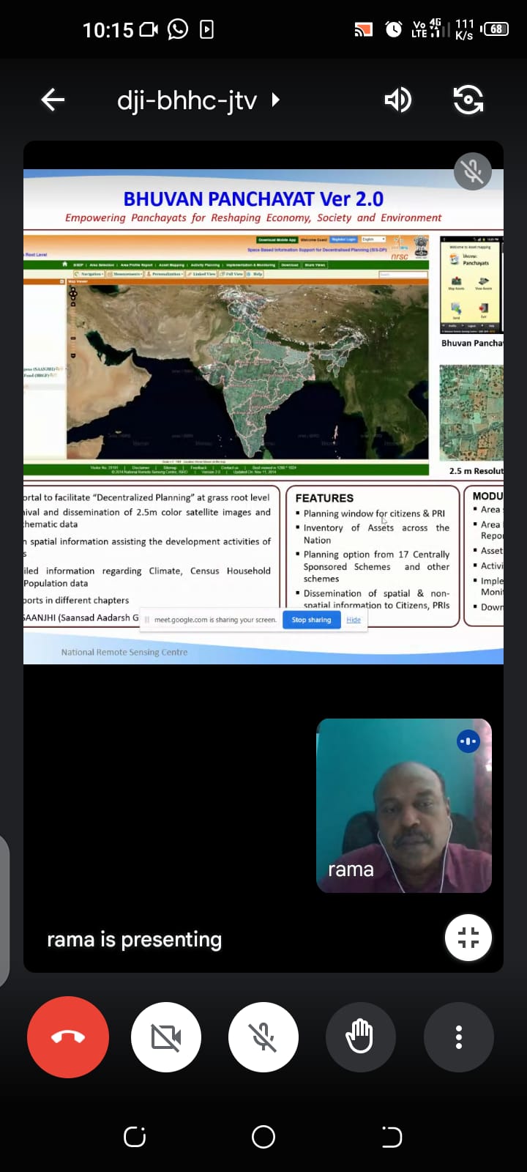Tap the FEATURES heading in slide
This screenshot has width=527, height=1172.
324,498
